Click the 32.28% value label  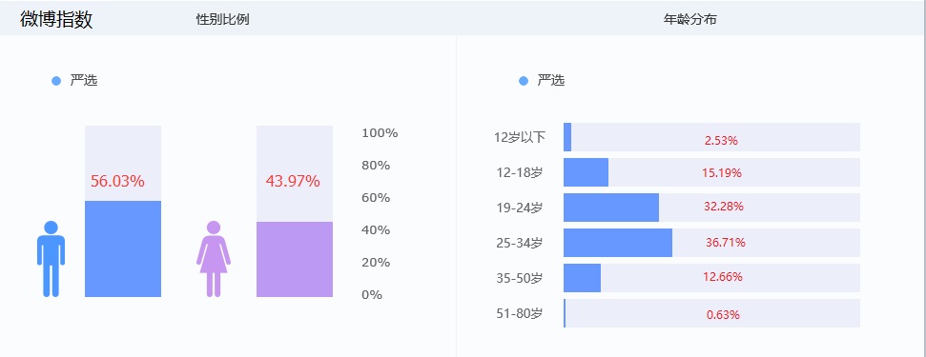point(724,207)
